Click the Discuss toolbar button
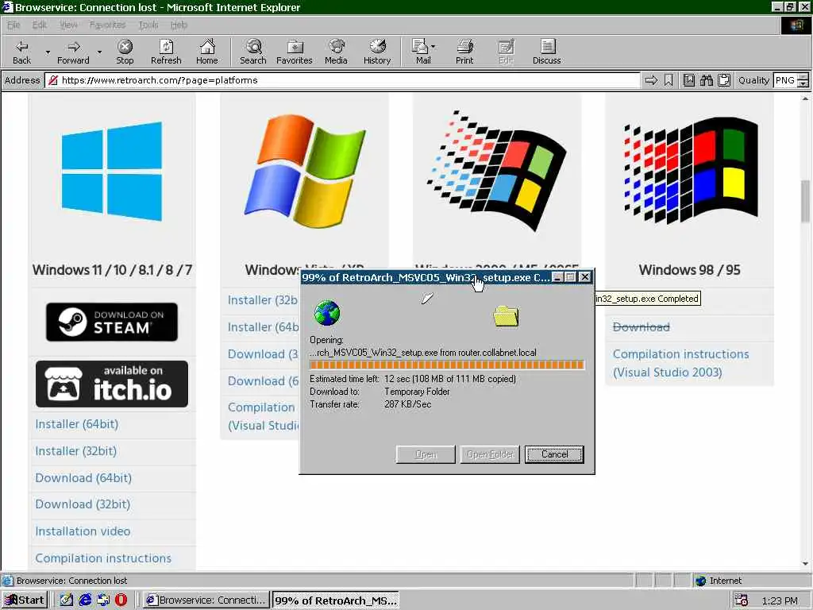 [546, 52]
